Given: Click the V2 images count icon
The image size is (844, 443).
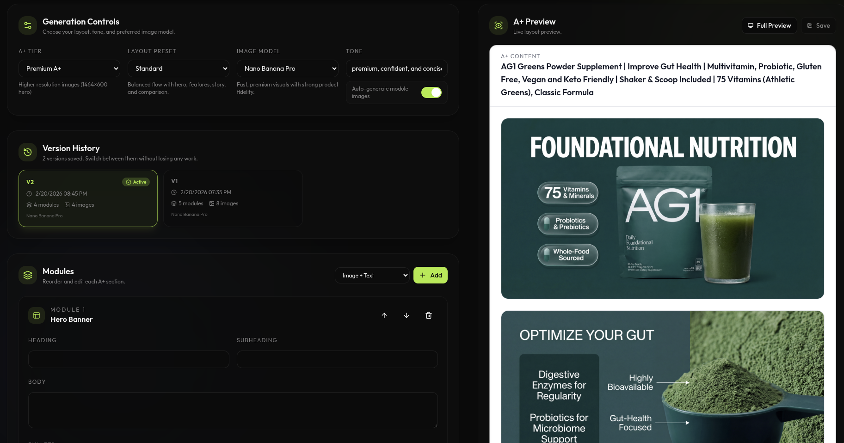Looking at the screenshot, I should pyautogui.click(x=67, y=205).
